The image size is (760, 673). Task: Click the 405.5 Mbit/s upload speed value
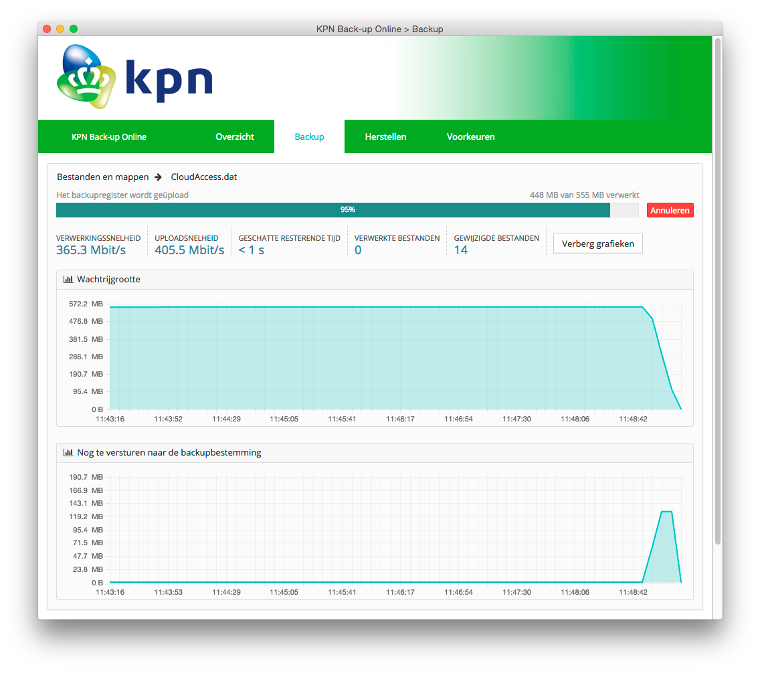pyautogui.click(x=189, y=250)
